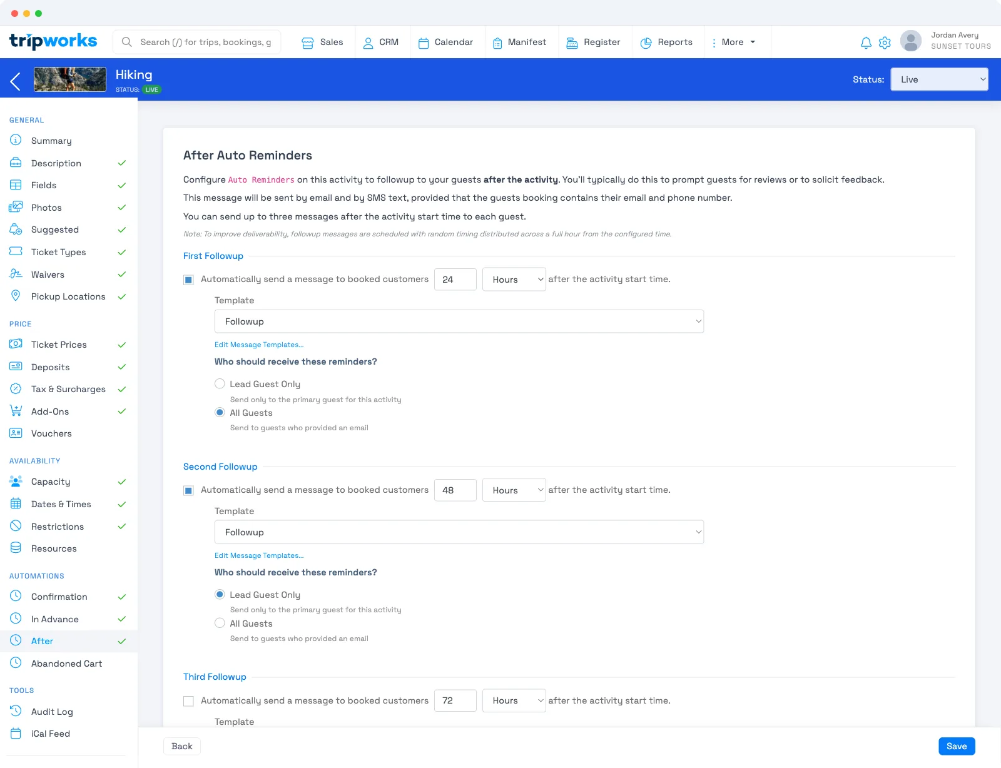Open the Second Followup Hours unit dropdown
1001x768 pixels.
[514, 490]
